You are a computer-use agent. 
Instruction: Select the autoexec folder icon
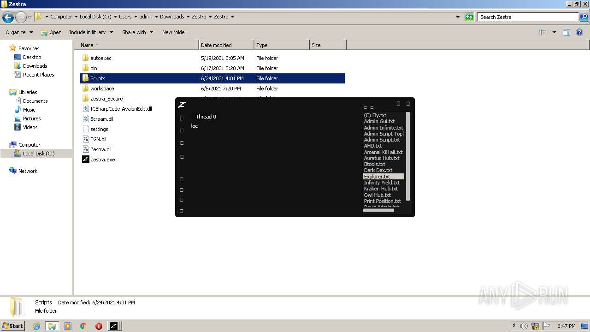coord(85,58)
